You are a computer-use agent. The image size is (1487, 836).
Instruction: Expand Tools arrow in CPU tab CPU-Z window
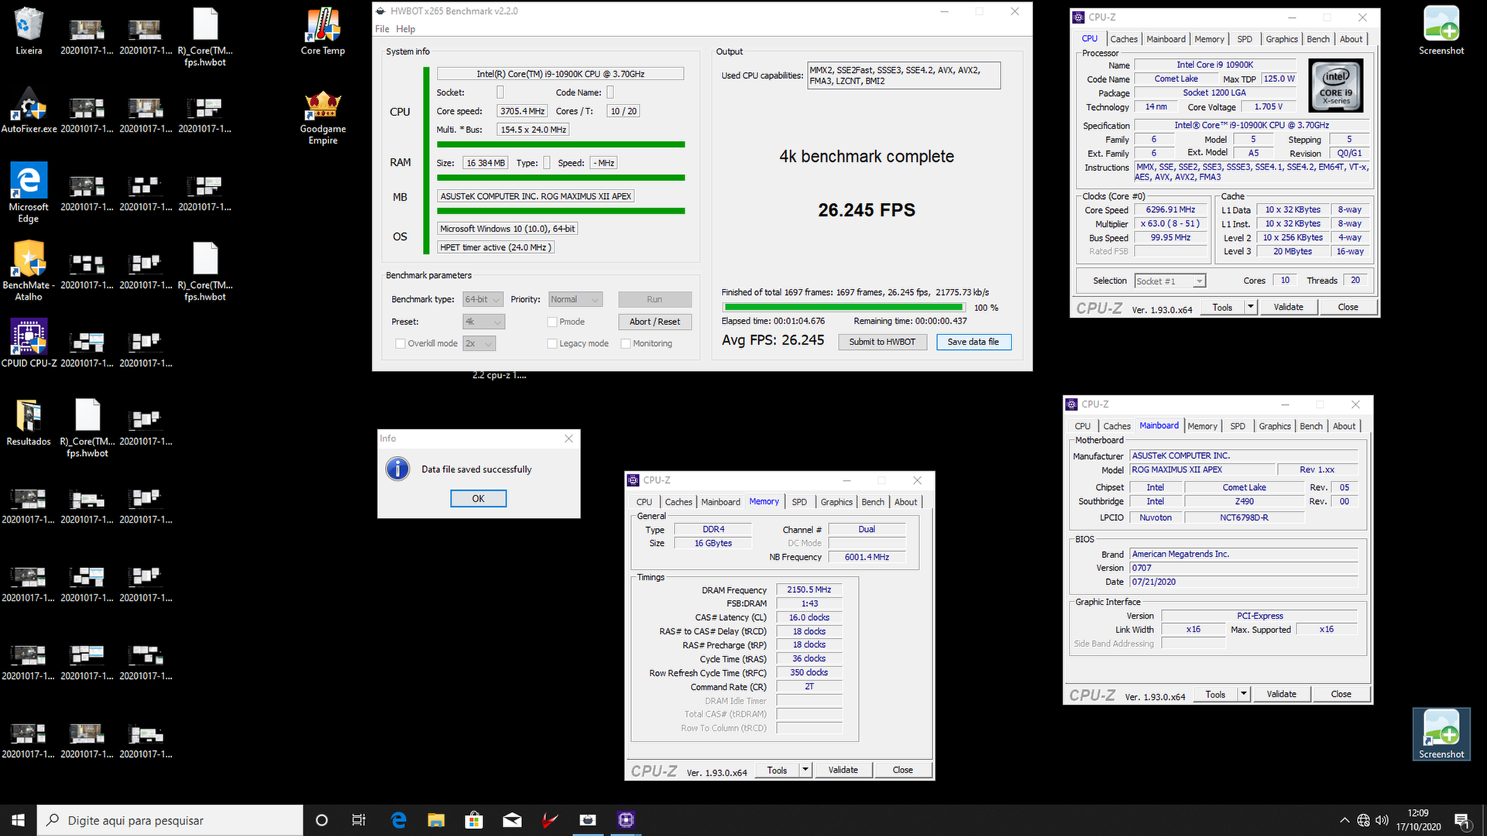(x=1250, y=307)
